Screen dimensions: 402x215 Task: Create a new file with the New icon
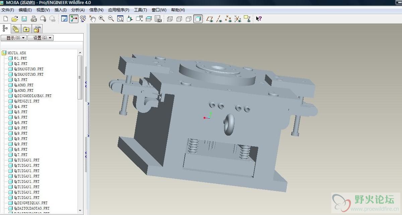pyautogui.click(x=5, y=19)
